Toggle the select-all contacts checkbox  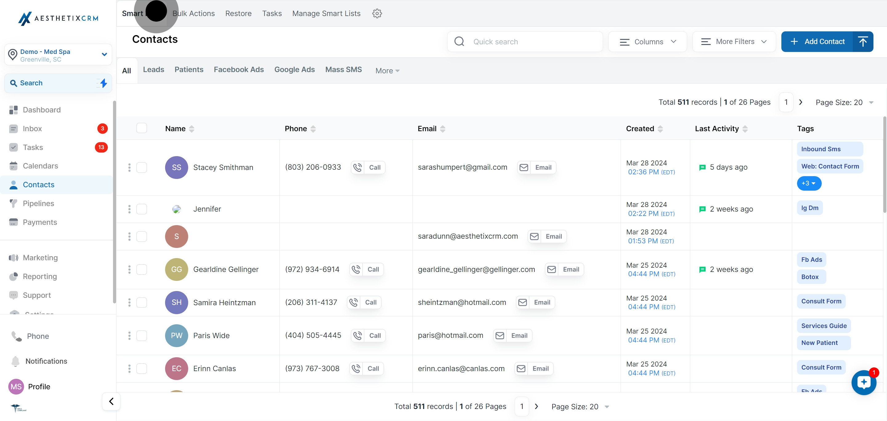[142, 128]
